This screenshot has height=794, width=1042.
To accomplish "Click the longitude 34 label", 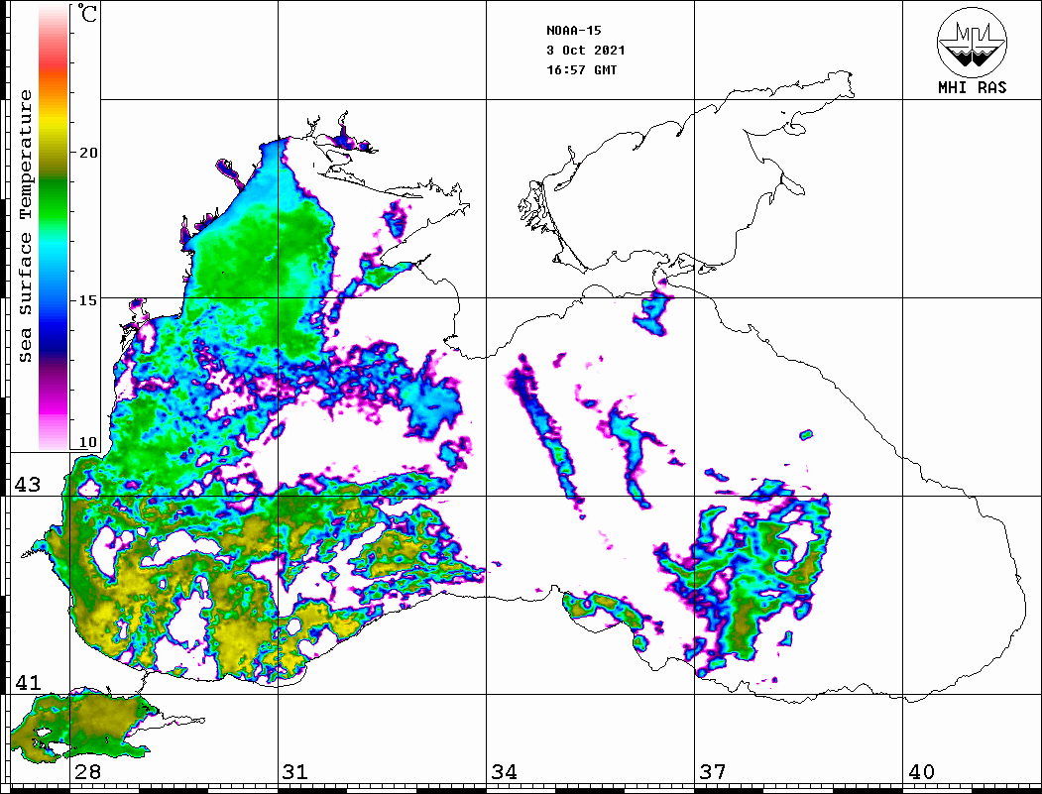I will pos(504,772).
